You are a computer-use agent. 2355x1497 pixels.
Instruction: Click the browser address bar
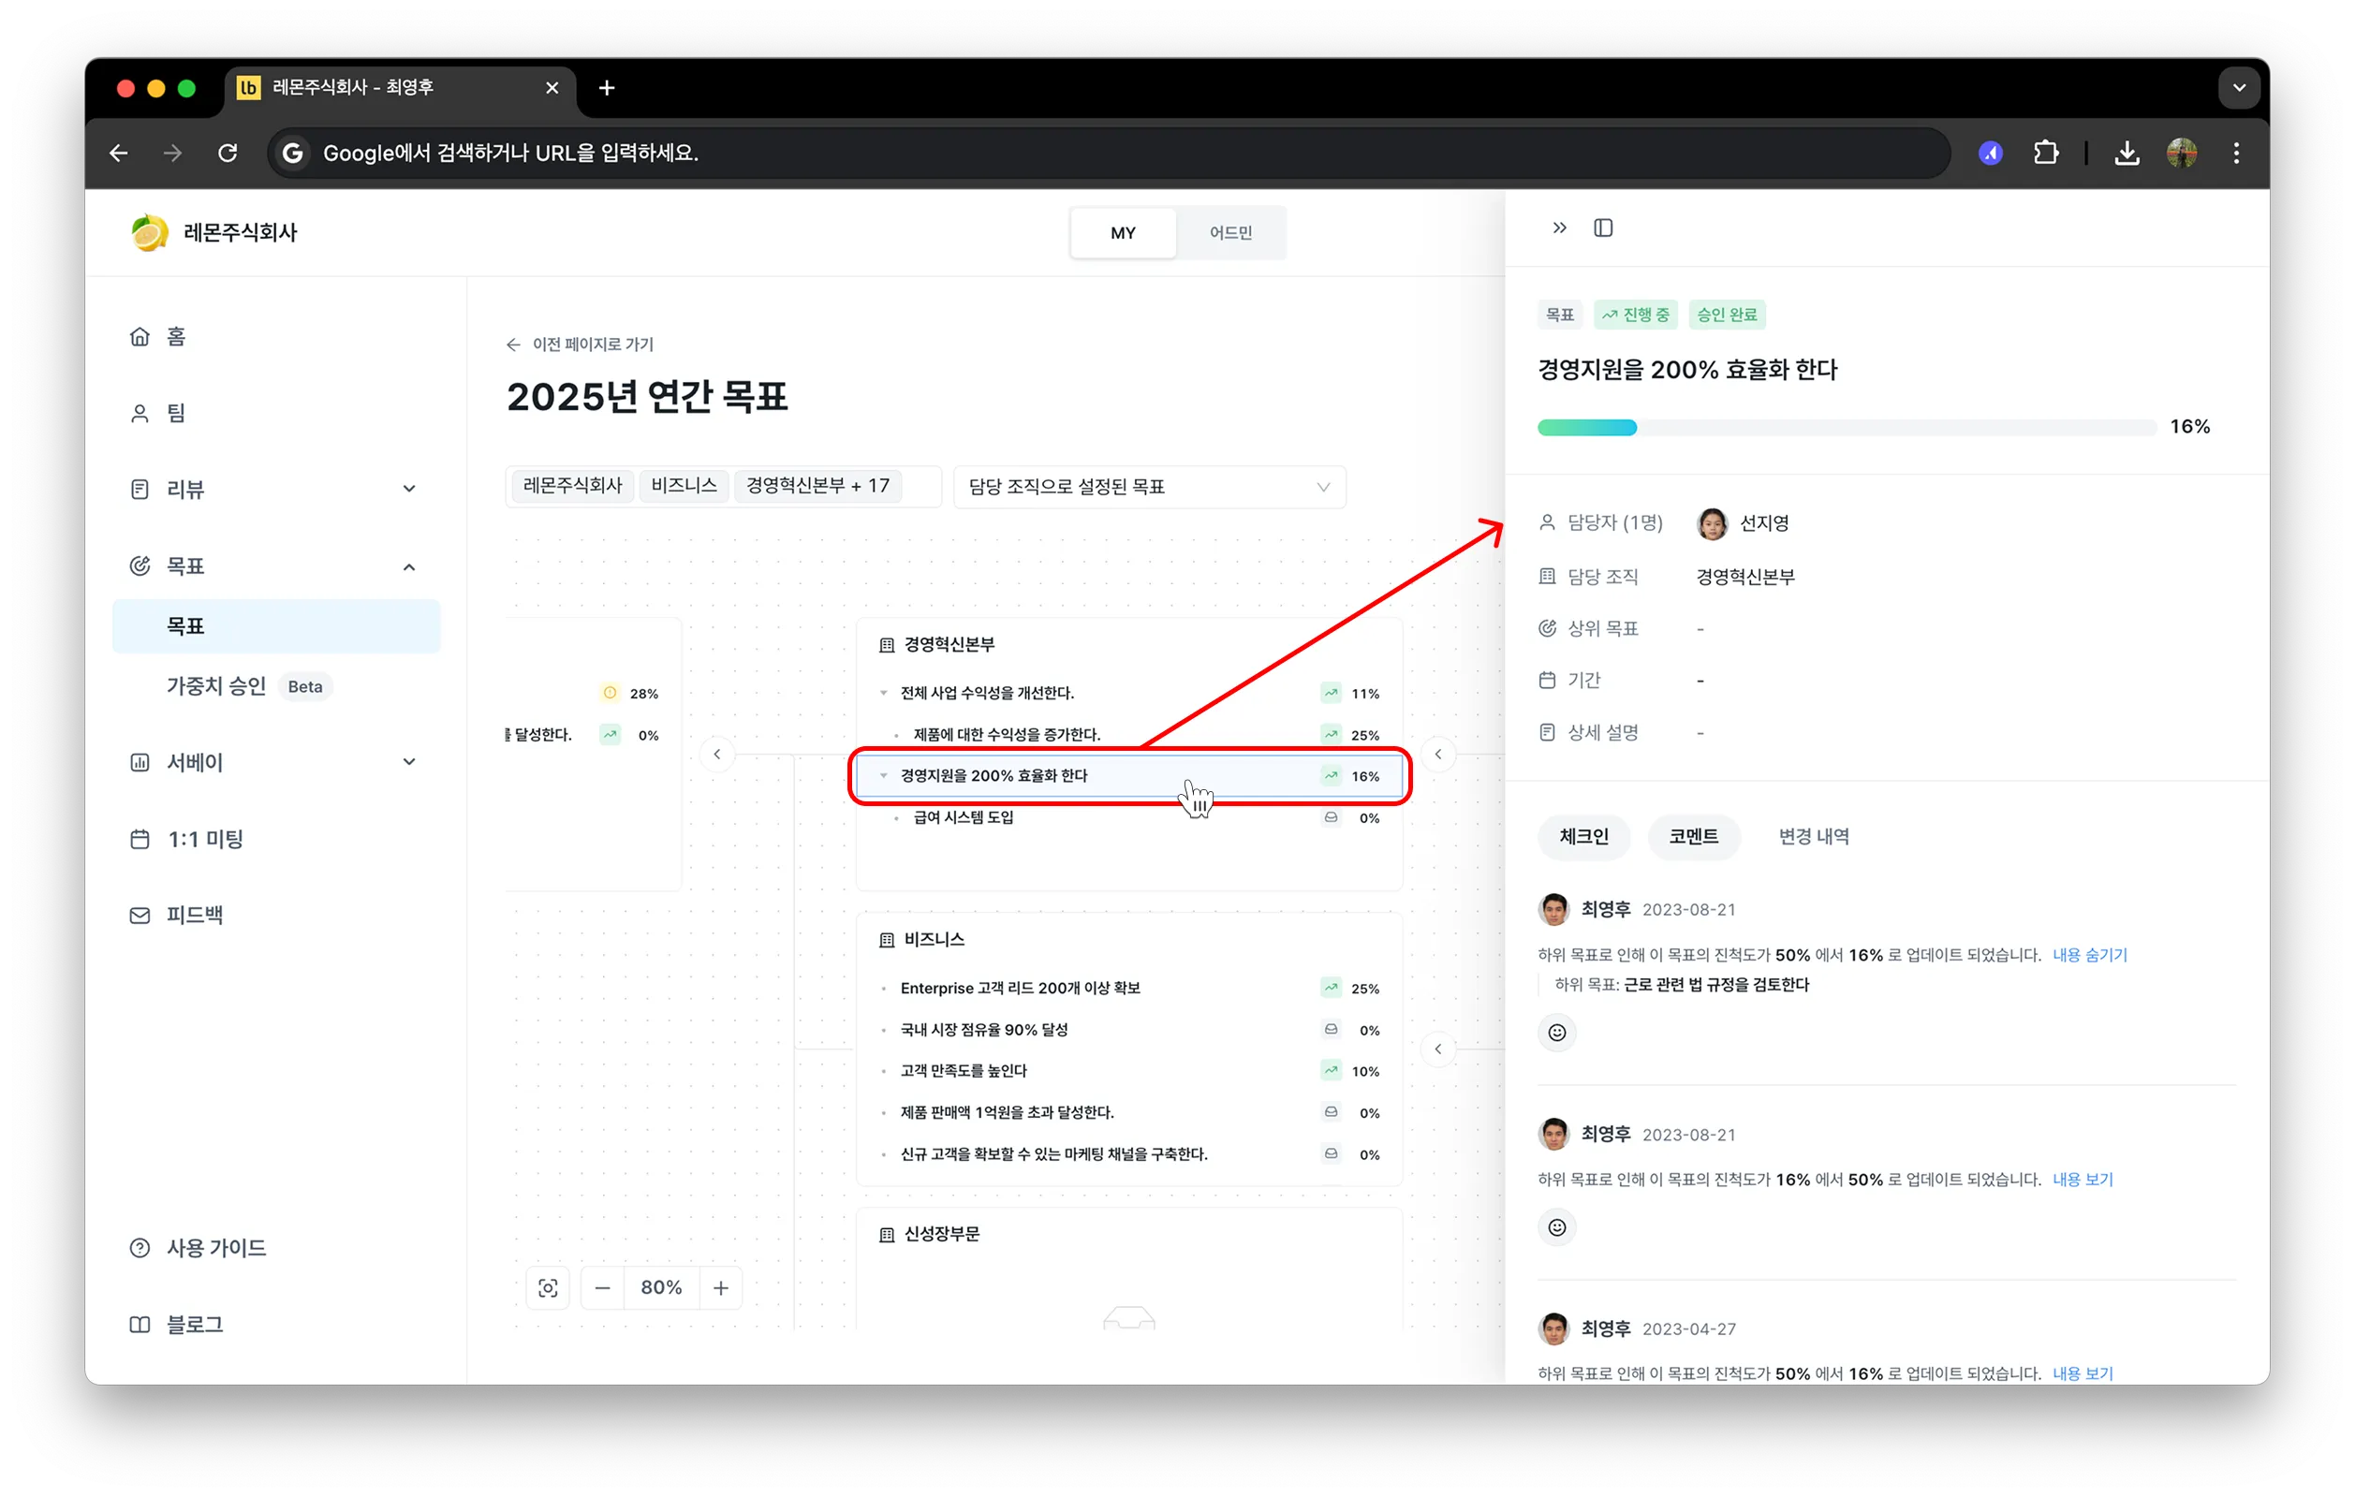tap(1109, 154)
